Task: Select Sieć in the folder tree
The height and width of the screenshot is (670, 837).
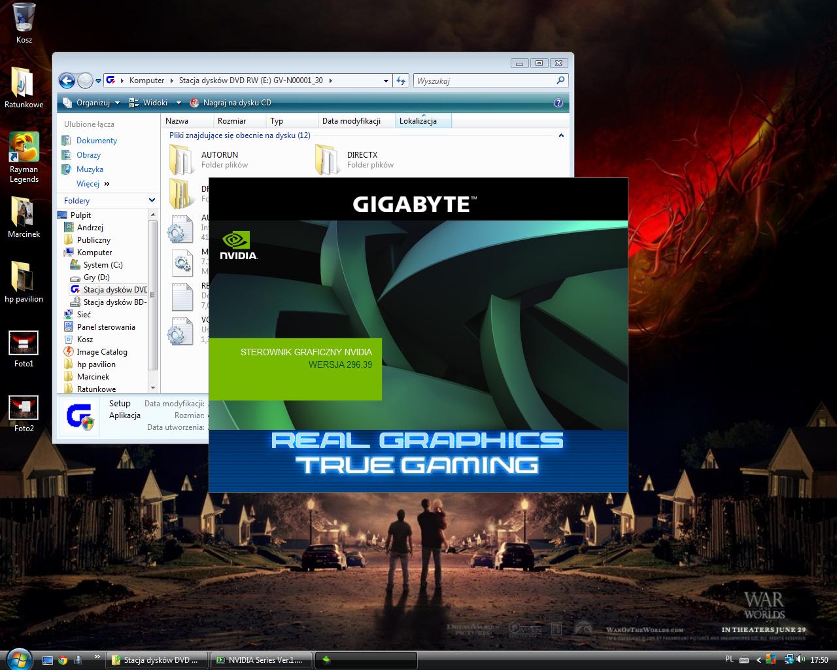Action: (x=77, y=314)
